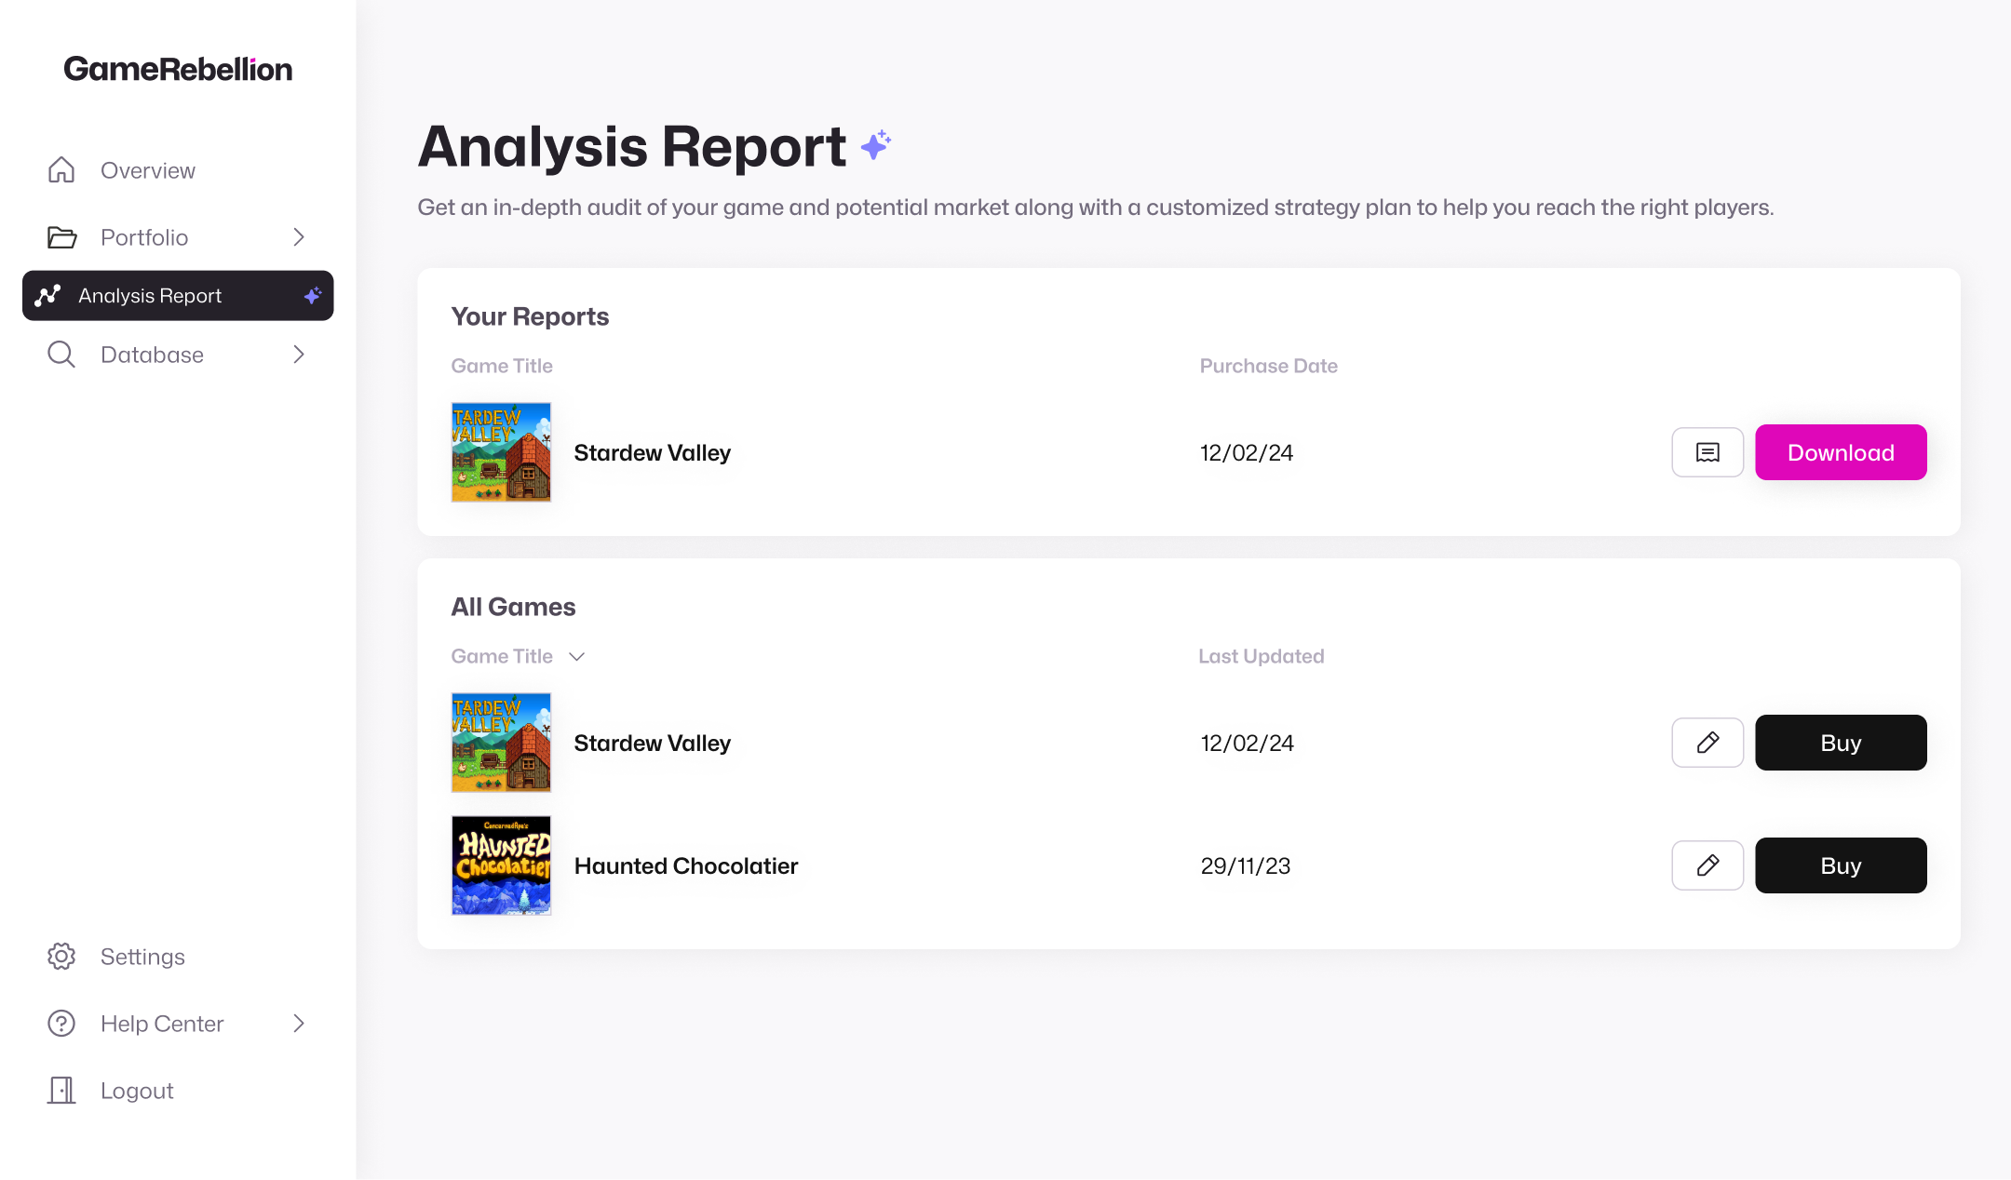The image size is (2011, 1180).
Task: Click the Portfolio folder icon
Action: (x=61, y=237)
